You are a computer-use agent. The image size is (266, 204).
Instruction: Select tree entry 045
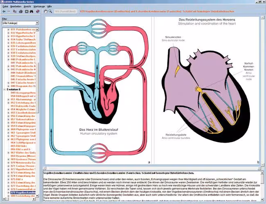[23, 76]
